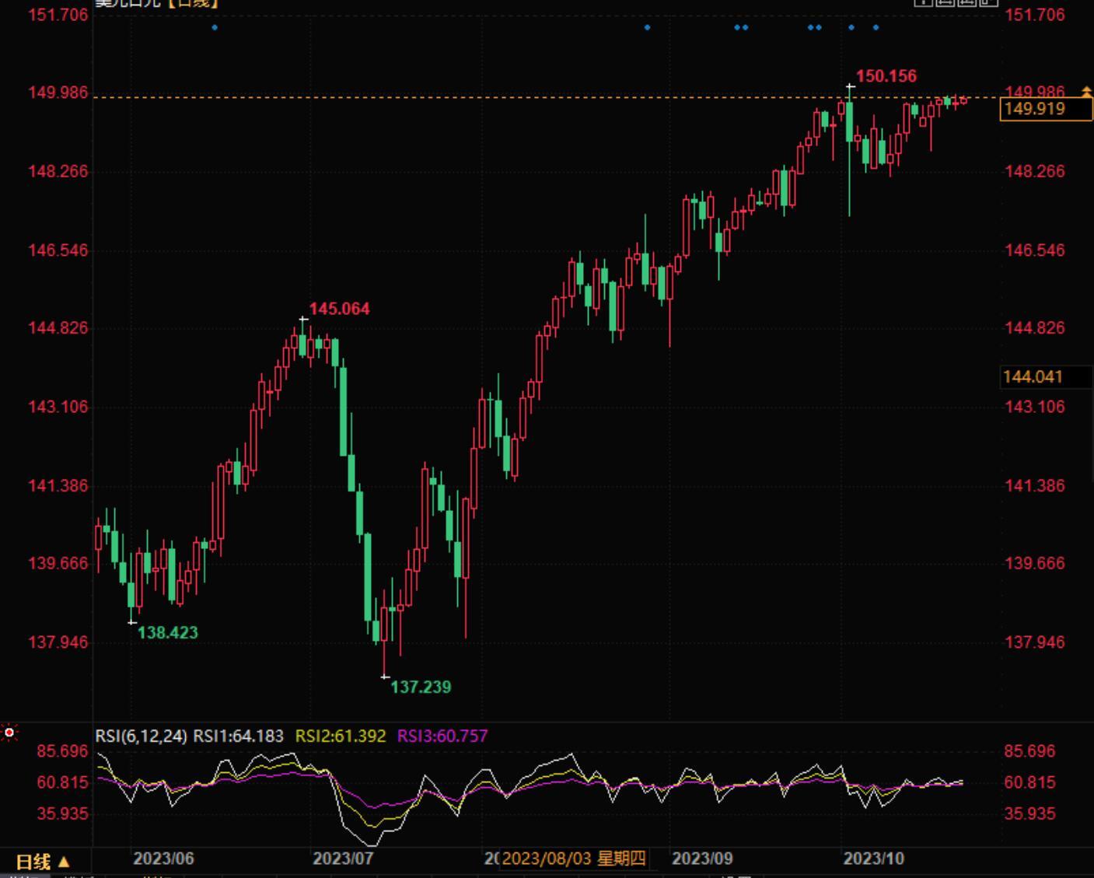Open the 日线 period dropdown

click(44, 862)
